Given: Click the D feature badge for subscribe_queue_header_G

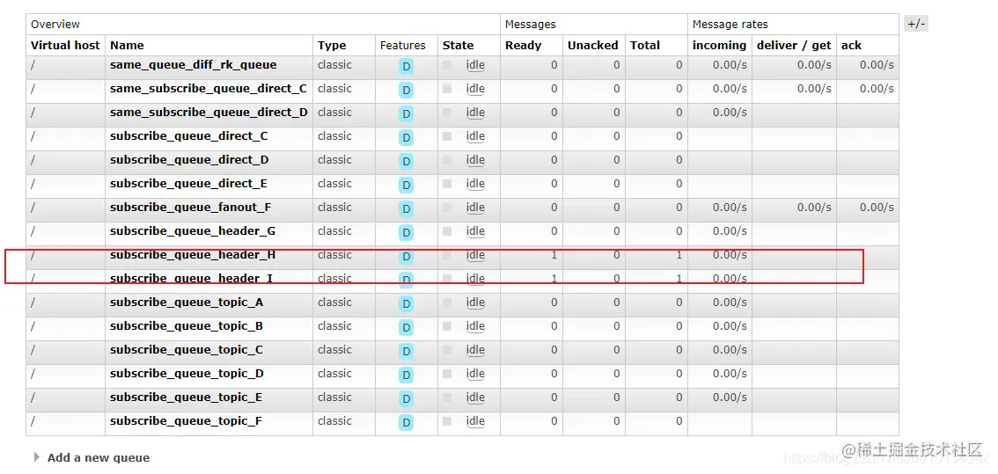Looking at the screenshot, I should 406,233.
